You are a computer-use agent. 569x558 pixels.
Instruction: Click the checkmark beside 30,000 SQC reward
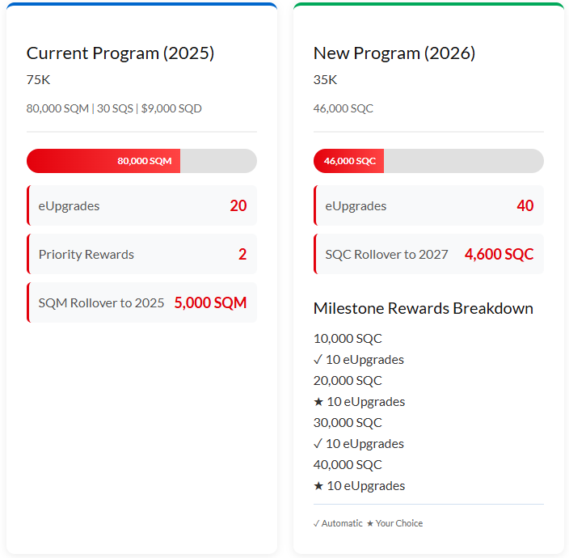318,444
